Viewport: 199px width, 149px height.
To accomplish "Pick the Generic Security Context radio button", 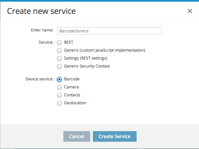I will 59,67.
